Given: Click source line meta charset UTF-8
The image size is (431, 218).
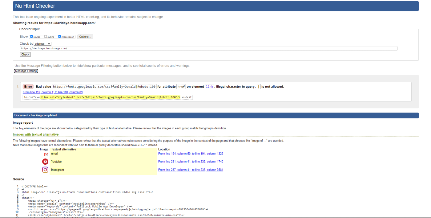Looking at the screenshot, I should (47, 201).
